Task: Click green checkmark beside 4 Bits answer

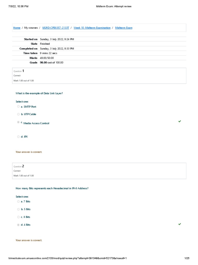Action: point(180,224)
